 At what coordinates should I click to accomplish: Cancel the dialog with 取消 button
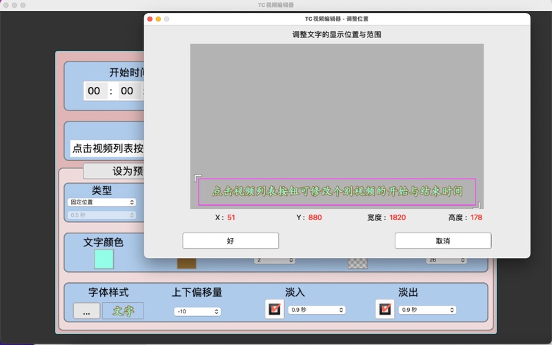tap(443, 241)
